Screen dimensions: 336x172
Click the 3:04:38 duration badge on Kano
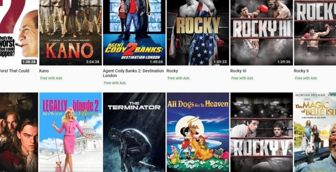click(x=92, y=62)
